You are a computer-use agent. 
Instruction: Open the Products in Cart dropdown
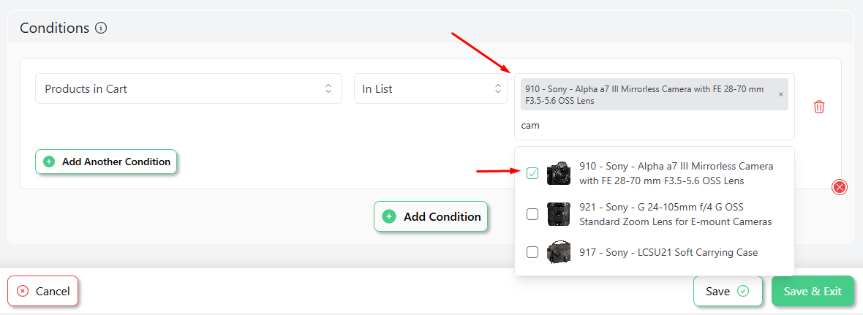tap(188, 88)
